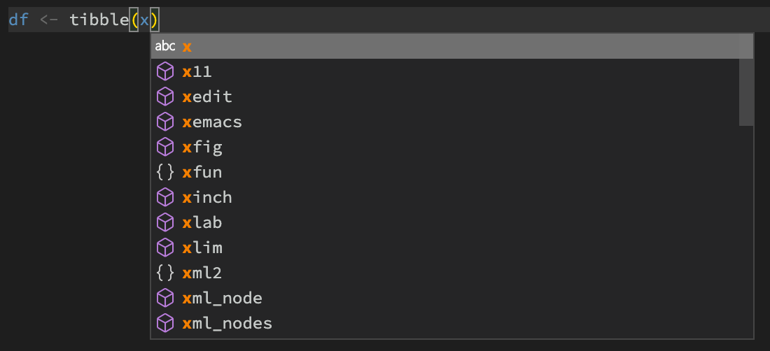
Task: Click the cube icon beside xemacs
Action: tap(164, 122)
